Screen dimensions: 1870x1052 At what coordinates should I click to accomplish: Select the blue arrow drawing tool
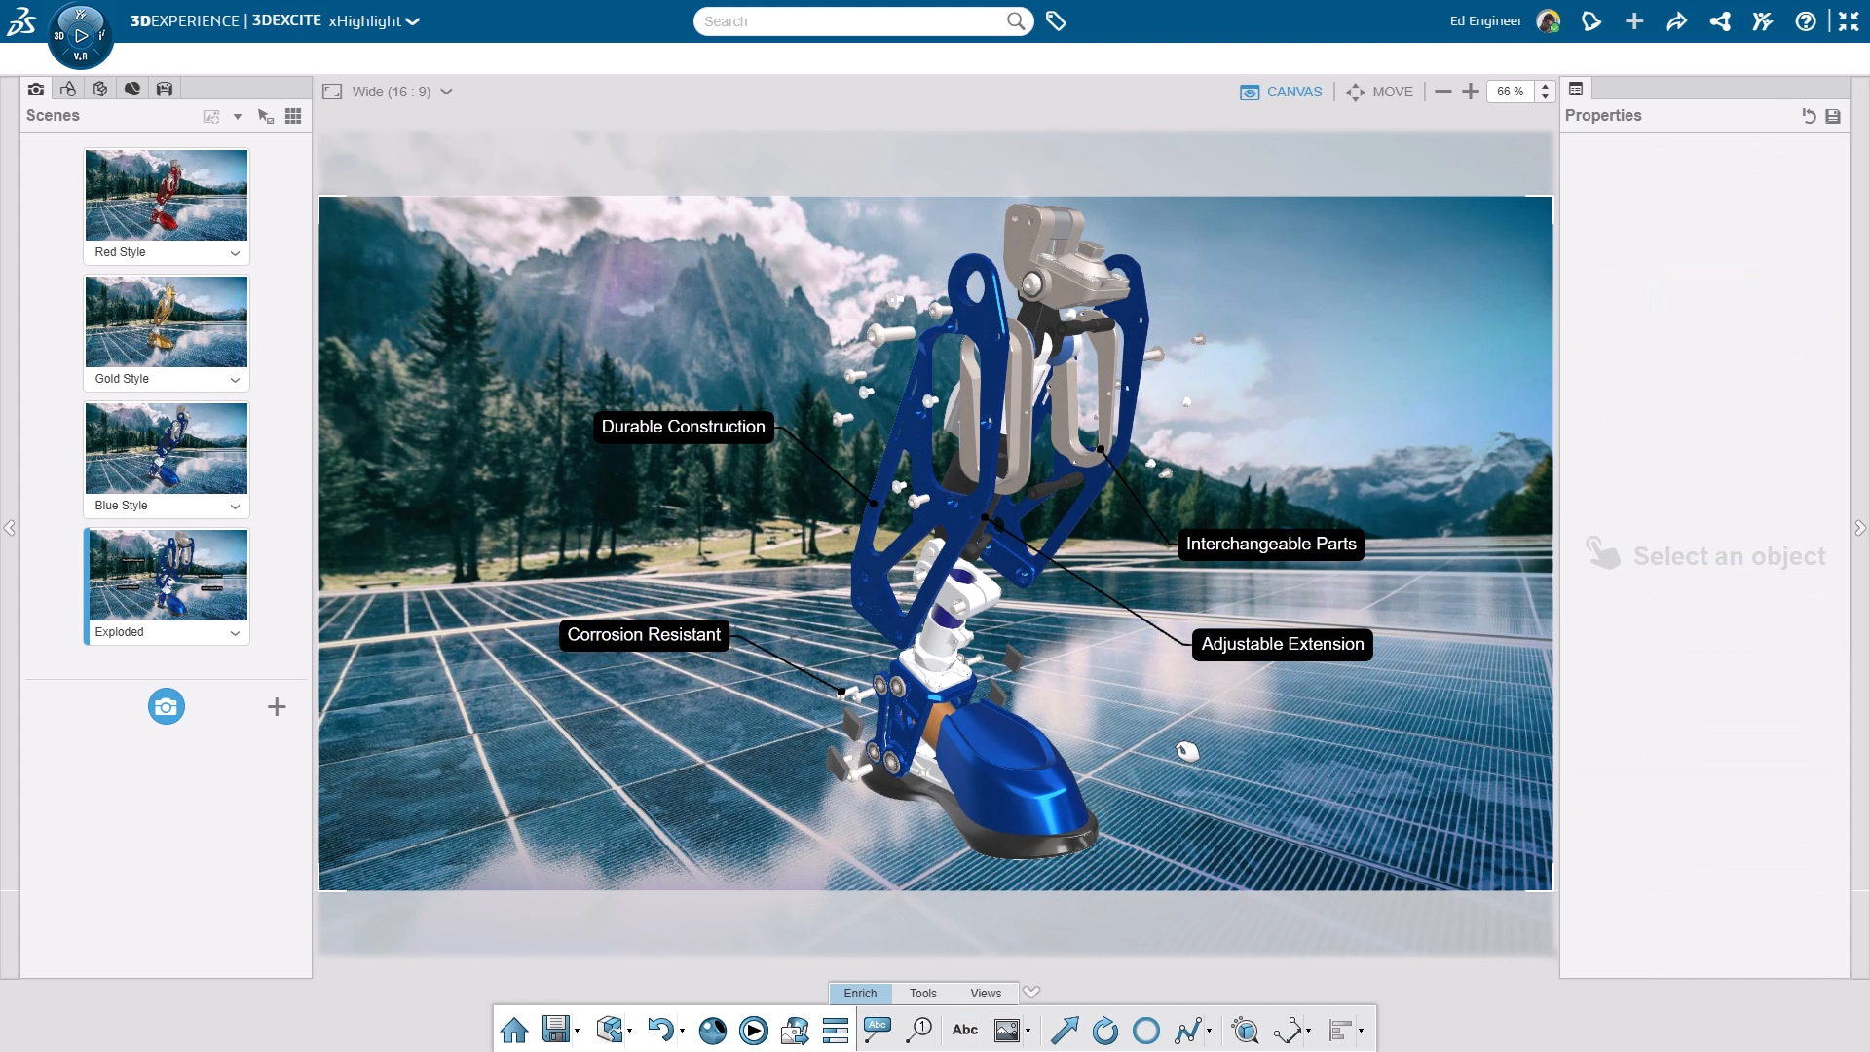tap(1065, 1030)
